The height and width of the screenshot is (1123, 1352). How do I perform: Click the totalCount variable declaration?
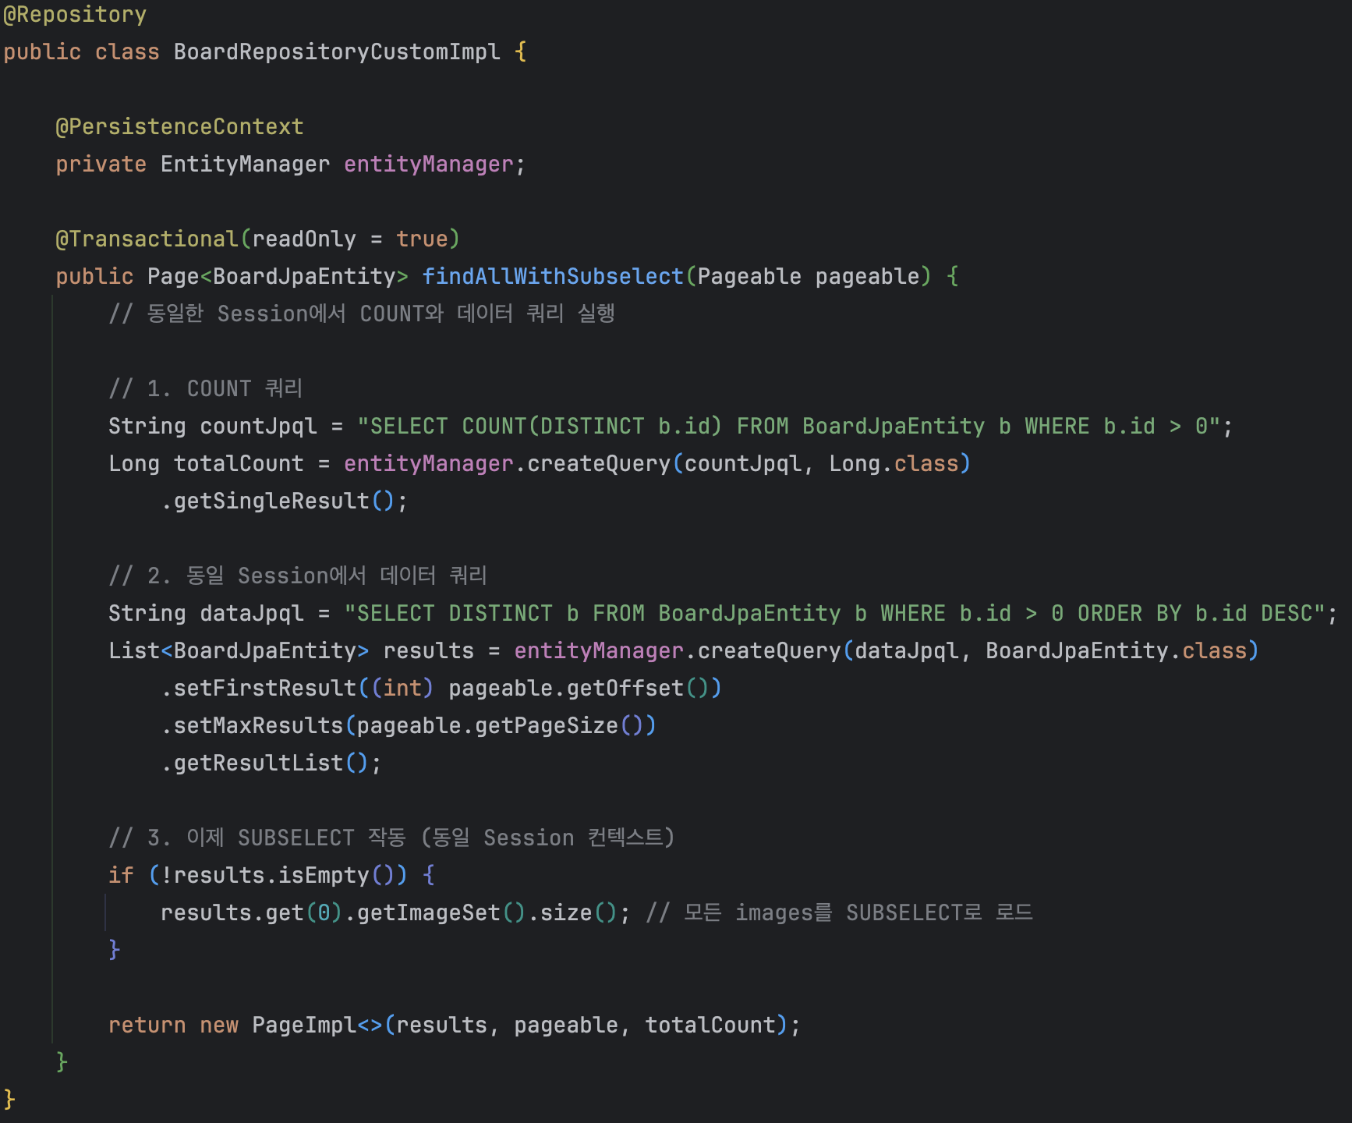pos(238,464)
